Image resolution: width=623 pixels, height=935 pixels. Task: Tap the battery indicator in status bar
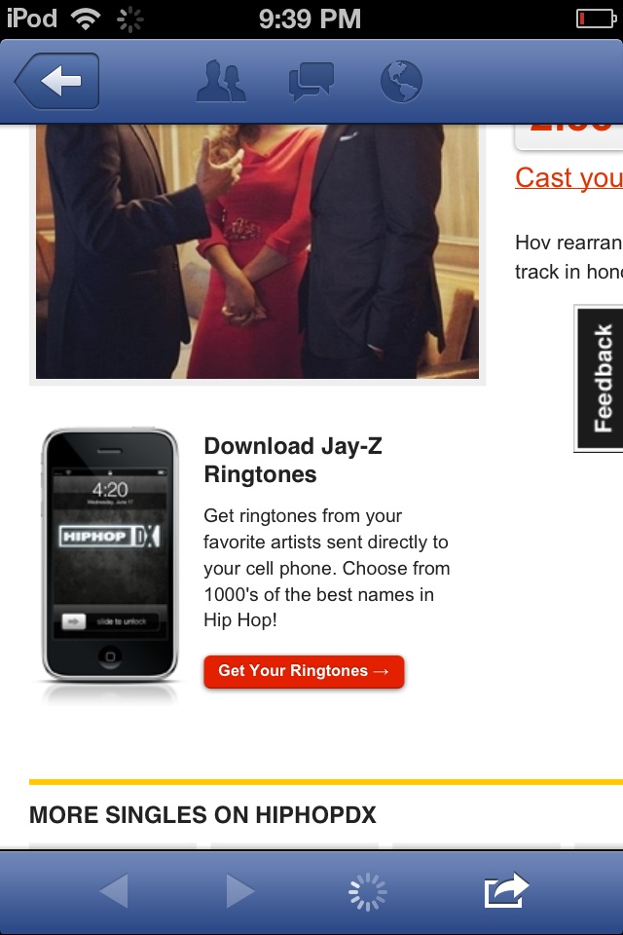pyautogui.click(x=596, y=19)
